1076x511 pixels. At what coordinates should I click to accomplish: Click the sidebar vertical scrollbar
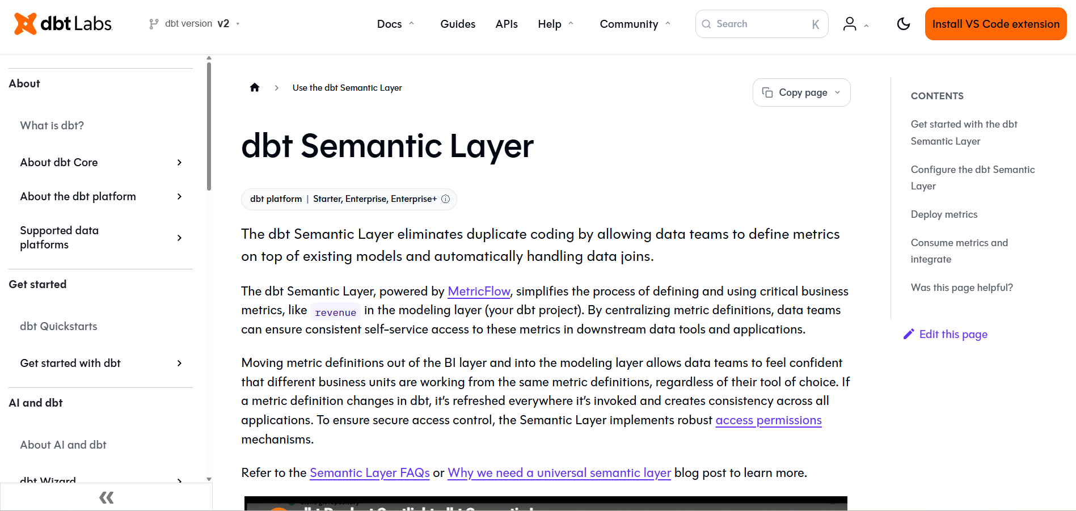(x=209, y=126)
